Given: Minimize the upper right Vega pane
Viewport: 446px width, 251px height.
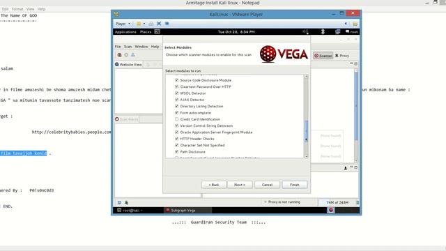Looking at the screenshot, I should [x=351, y=63].
